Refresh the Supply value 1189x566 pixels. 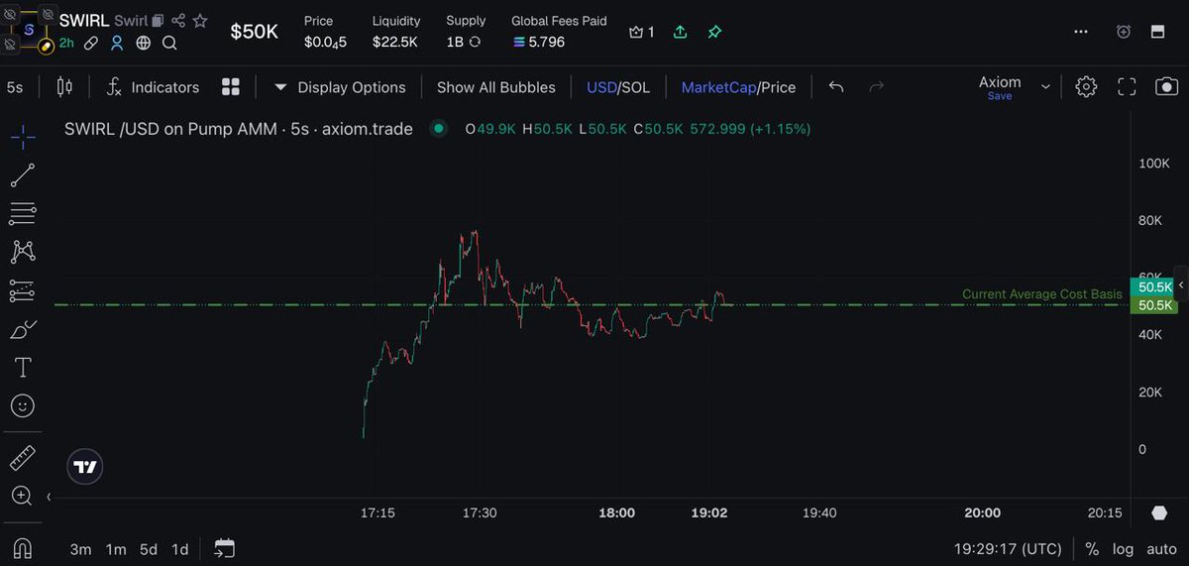(475, 43)
